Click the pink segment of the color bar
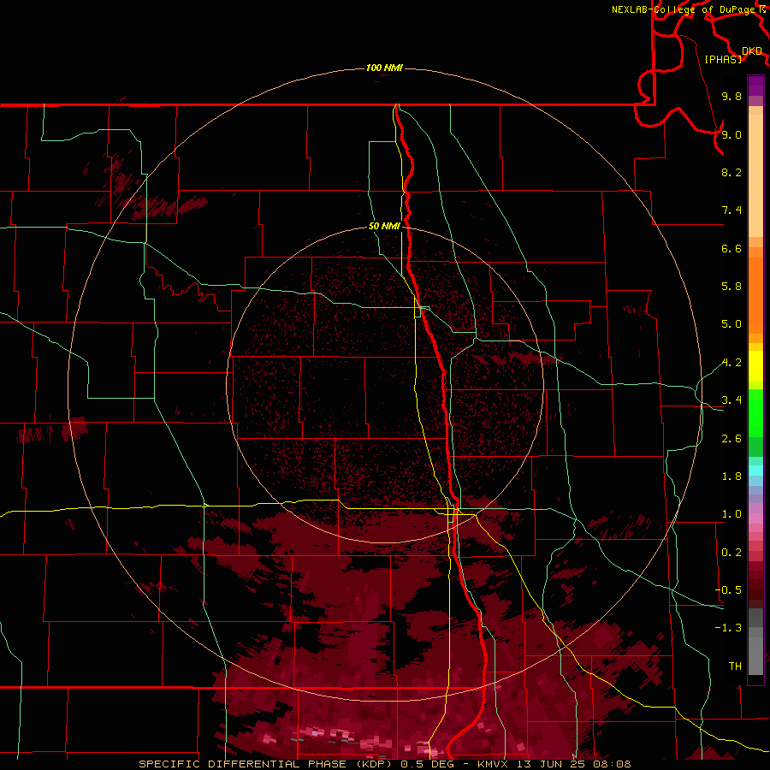 pyautogui.click(x=755, y=518)
